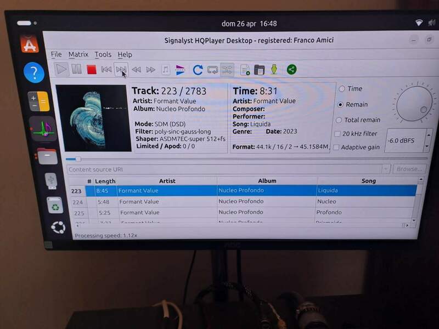This screenshot has width=439, height=329.
Task: Sort playlist by Length column header
Action: point(105,181)
